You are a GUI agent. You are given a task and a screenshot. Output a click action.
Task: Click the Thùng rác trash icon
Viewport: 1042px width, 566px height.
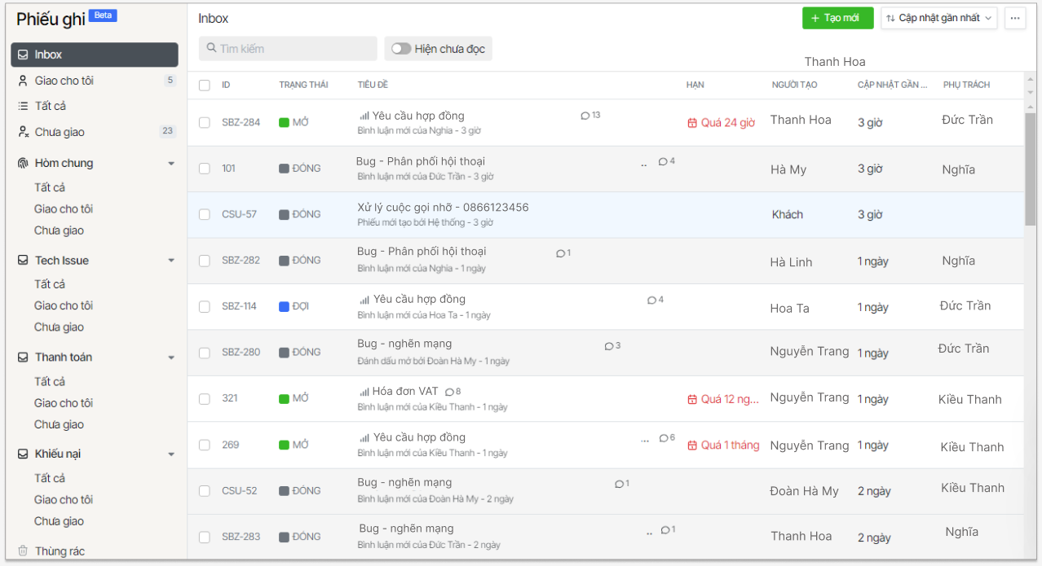tap(23, 551)
